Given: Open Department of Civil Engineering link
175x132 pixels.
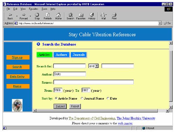Looking at the screenshot, I should point(92,118).
